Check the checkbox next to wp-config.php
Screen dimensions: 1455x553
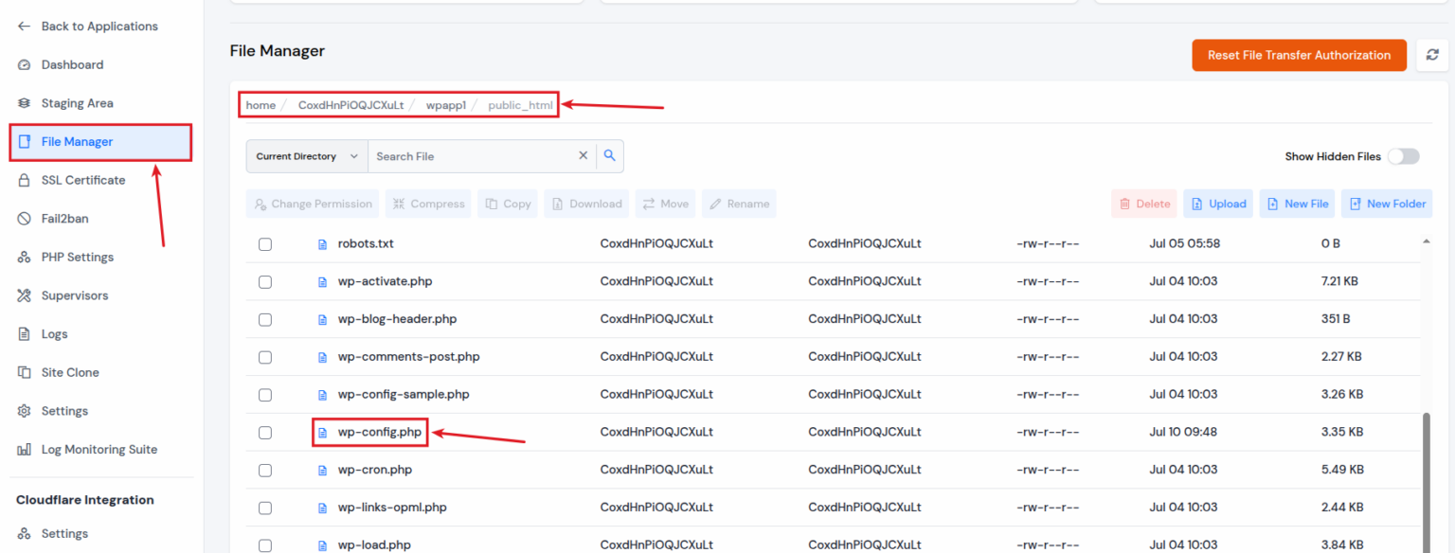coord(264,432)
